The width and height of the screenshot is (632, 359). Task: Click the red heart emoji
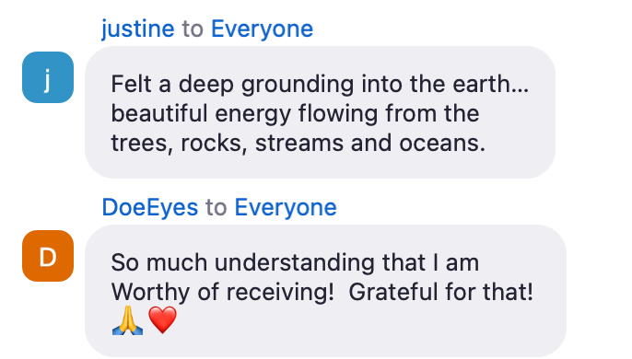[x=162, y=320]
